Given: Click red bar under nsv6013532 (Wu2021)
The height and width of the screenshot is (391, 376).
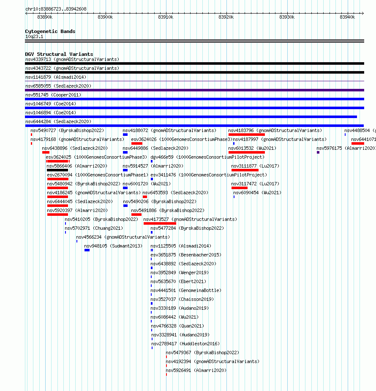Looking at the screenshot, I should [247, 152].
